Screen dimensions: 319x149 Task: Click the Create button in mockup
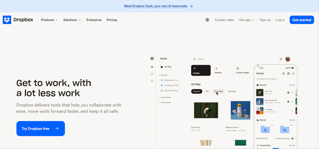pyautogui.click(x=201, y=70)
